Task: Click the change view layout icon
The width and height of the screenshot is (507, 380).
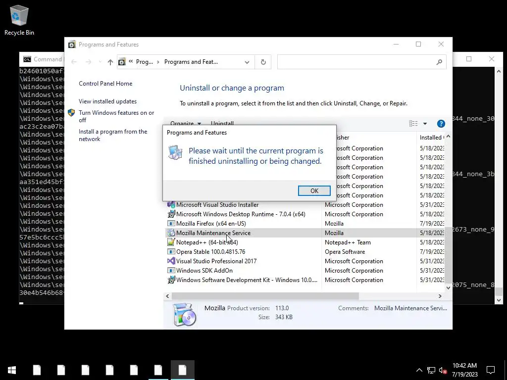Action: pyautogui.click(x=413, y=123)
